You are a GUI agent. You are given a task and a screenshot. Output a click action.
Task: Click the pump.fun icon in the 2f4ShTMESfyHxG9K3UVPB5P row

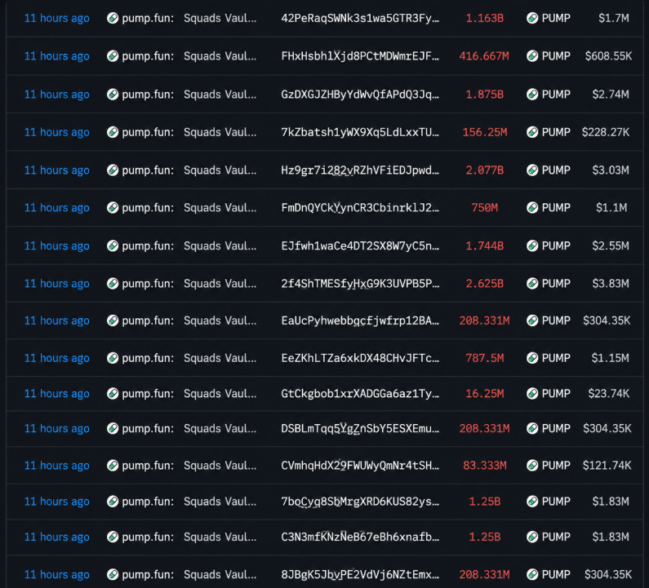(x=113, y=284)
